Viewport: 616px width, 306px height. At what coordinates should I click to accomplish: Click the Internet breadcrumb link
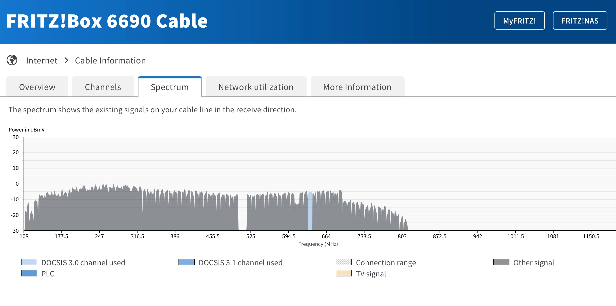point(42,60)
